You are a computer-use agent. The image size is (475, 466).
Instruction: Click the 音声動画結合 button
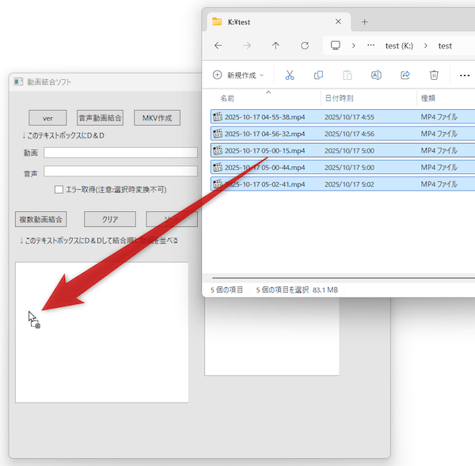point(100,118)
